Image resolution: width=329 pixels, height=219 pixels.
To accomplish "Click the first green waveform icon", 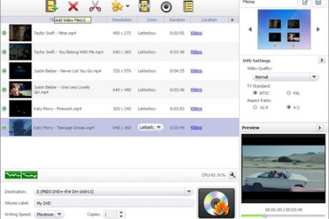I will click(13, 175).
